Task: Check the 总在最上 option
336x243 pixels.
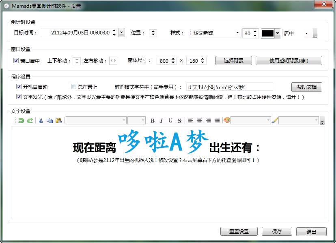Action: 73,86
